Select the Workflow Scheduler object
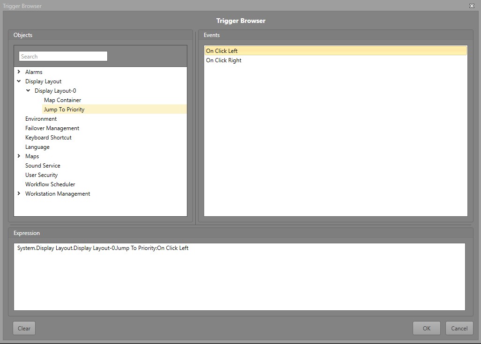Viewport: 481px width, 344px height. [x=50, y=184]
